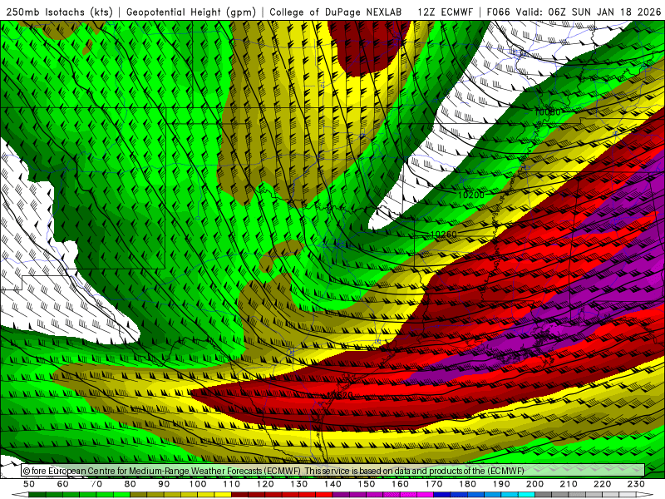Viewport: 665px width, 499px height.
Task: Click the 70 knots colorbar label
Action: (x=96, y=484)
